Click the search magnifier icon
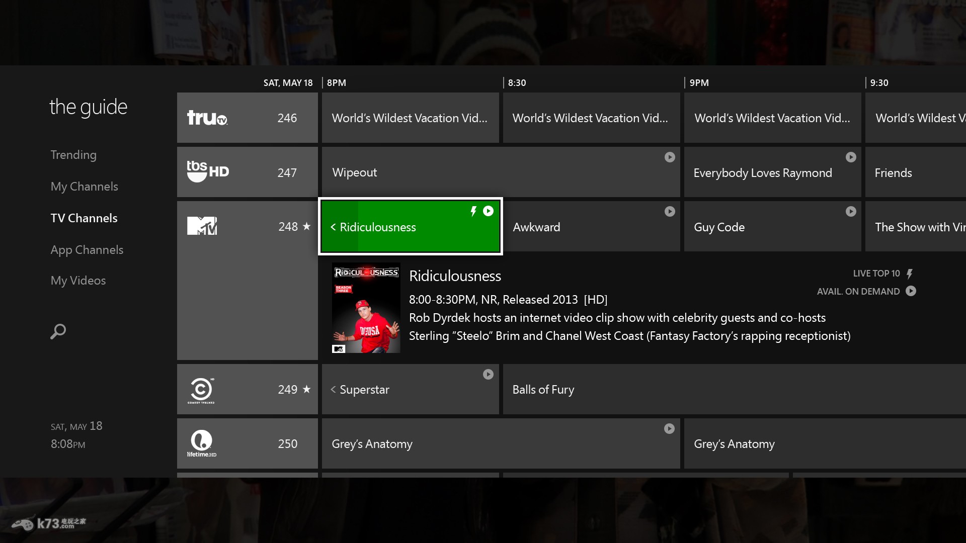This screenshot has width=966, height=543. pos(58,331)
